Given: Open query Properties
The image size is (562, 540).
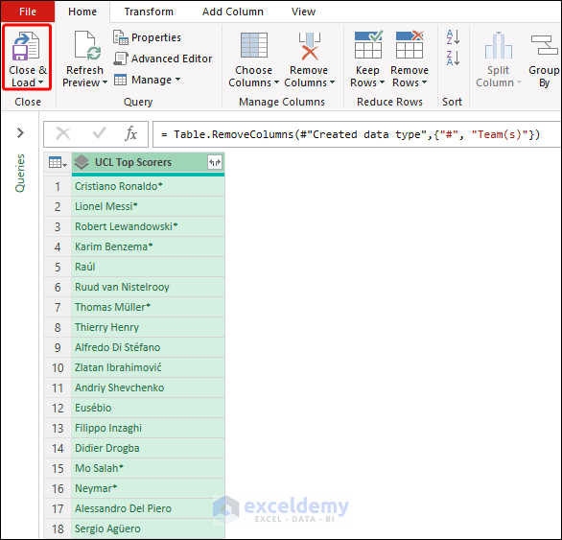Looking at the screenshot, I should coord(147,37).
